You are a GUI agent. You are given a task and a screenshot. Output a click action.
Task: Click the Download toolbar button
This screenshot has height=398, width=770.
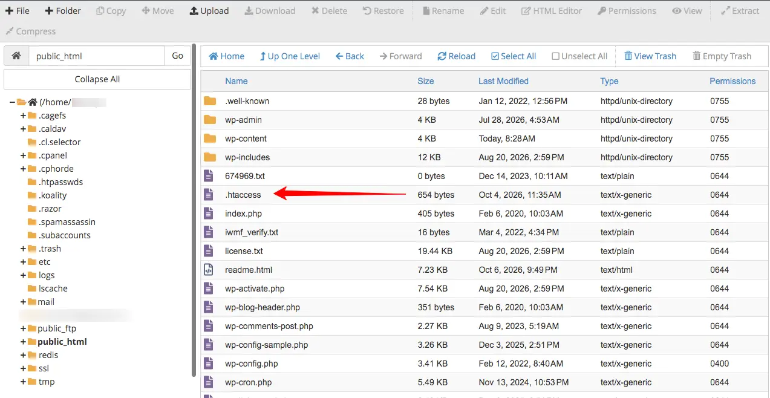(270, 11)
